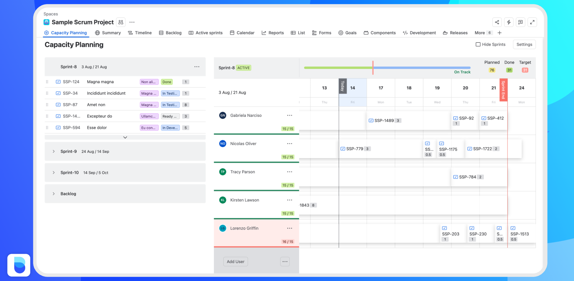Click the drag handle for SSP-124
The image size is (574, 281).
(x=47, y=82)
